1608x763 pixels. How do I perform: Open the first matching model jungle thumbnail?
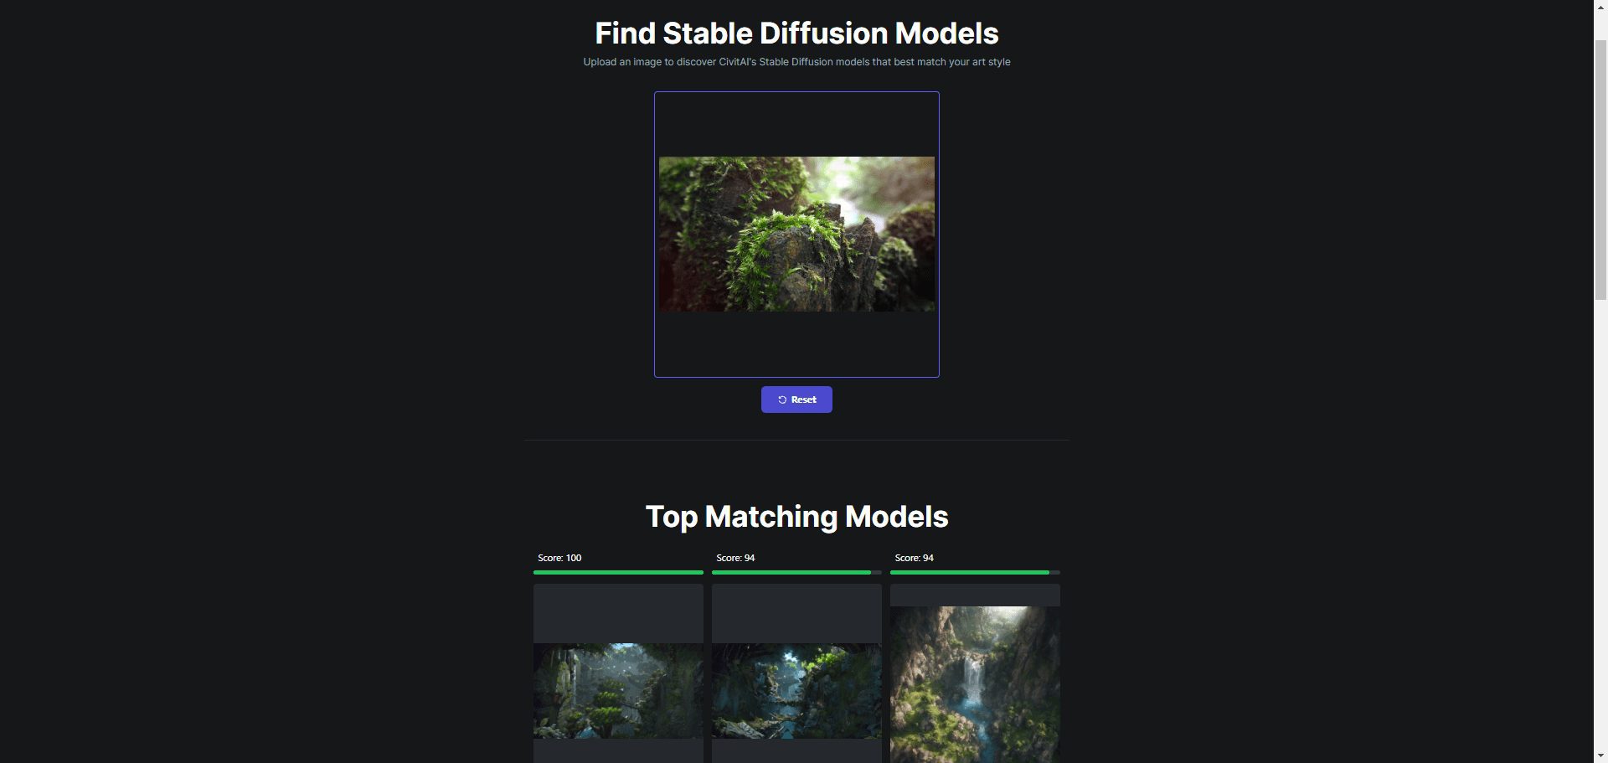[618, 691]
